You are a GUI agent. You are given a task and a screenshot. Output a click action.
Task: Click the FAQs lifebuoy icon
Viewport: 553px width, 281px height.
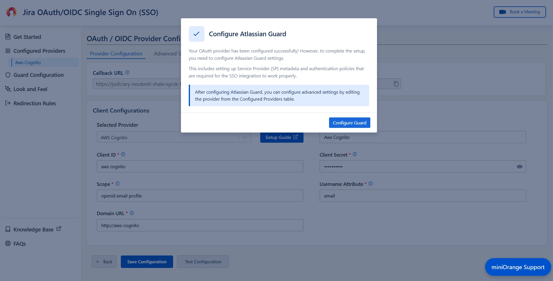tap(8, 243)
